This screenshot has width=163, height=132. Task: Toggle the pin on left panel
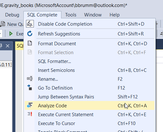point(1,46)
